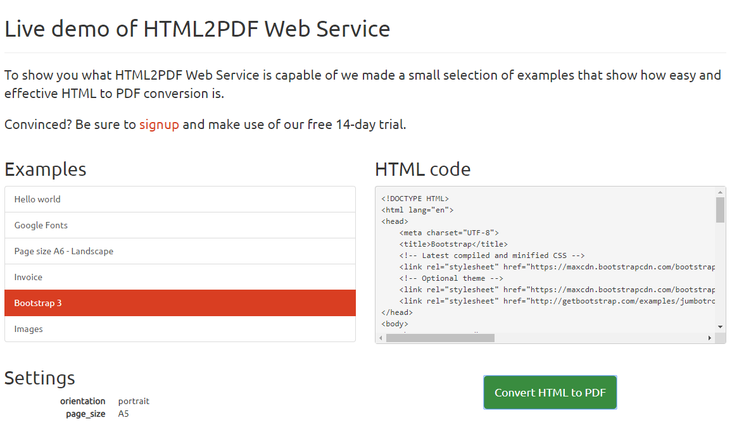Screen dimensions: 732x430
Task: Click the page_size setting label
Action: 85,413
